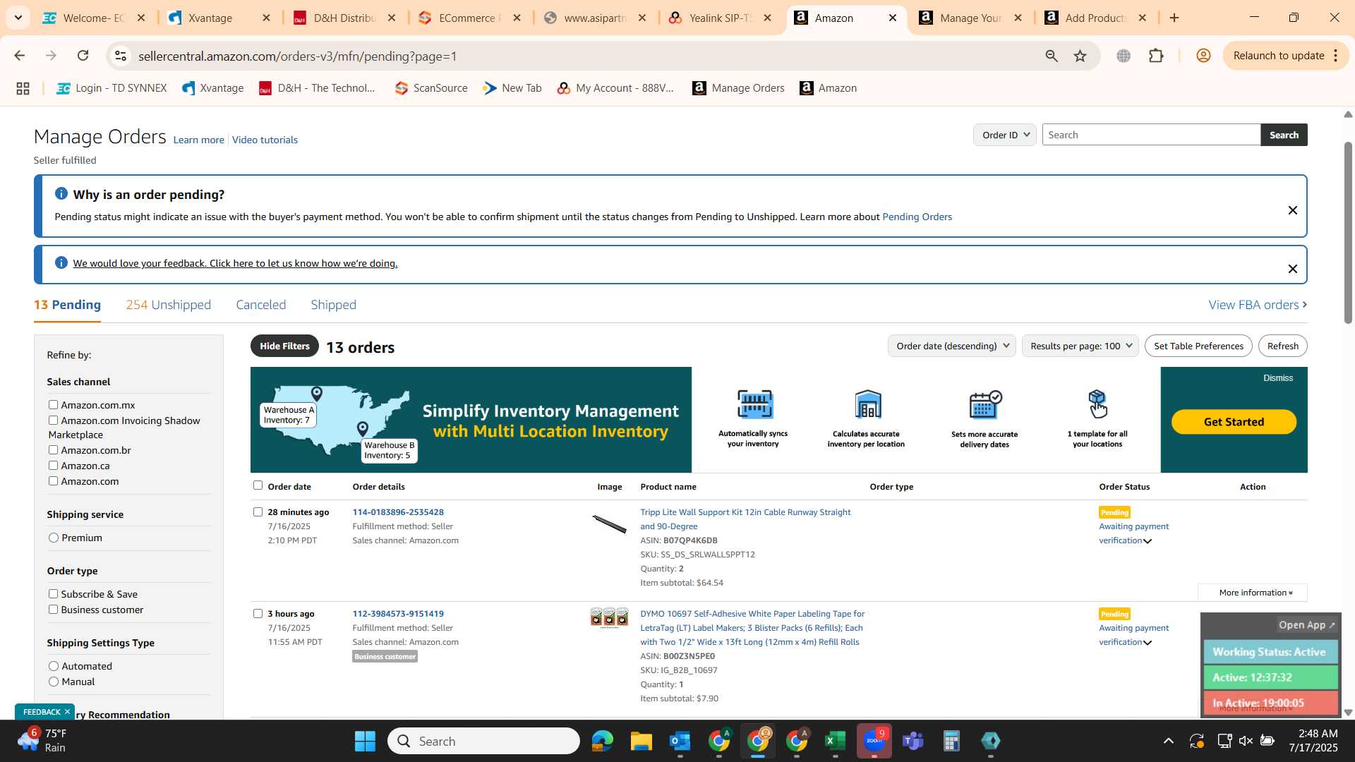Bookmark this page with the star icon
The image size is (1355, 762).
tap(1080, 56)
